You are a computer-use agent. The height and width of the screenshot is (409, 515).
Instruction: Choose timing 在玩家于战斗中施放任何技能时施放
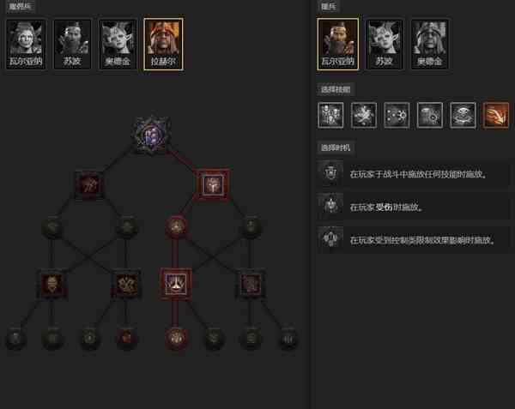point(413,174)
